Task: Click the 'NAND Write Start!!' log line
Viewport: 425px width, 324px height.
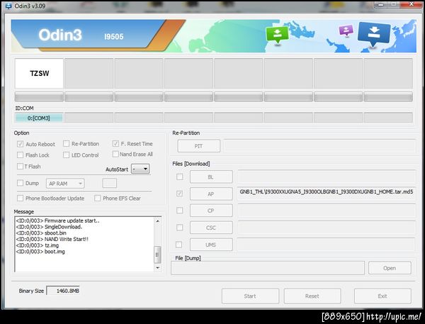Action: 52,239
